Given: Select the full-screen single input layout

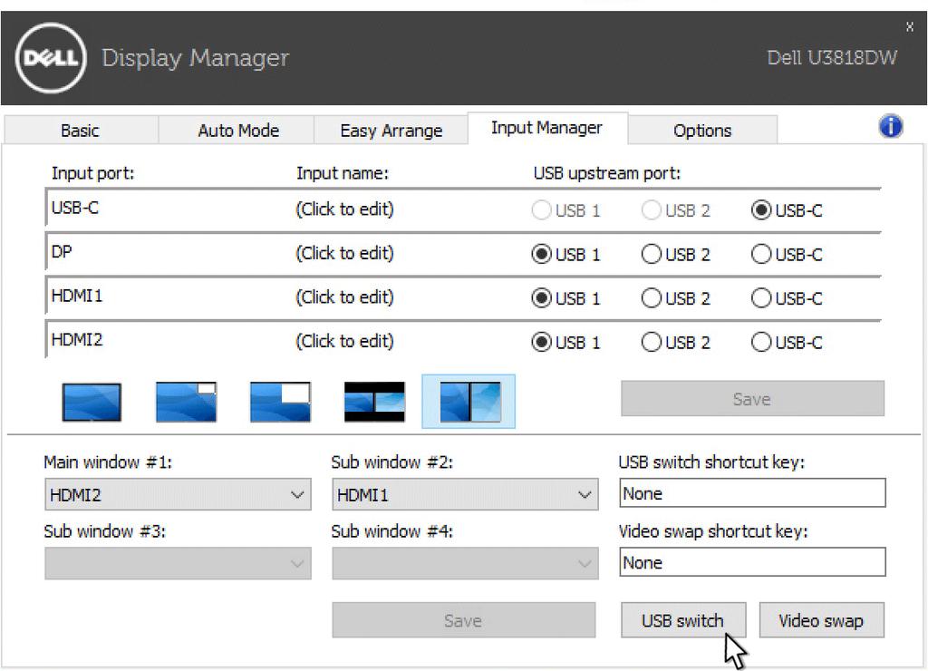Looking at the screenshot, I should point(92,402).
